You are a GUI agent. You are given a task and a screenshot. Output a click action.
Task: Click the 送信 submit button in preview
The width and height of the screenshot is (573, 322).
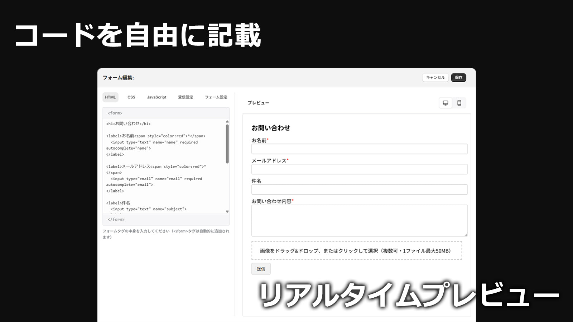pyautogui.click(x=261, y=269)
